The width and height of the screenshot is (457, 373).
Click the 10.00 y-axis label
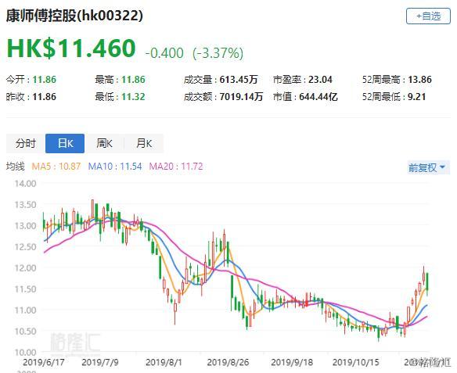point(25,353)
